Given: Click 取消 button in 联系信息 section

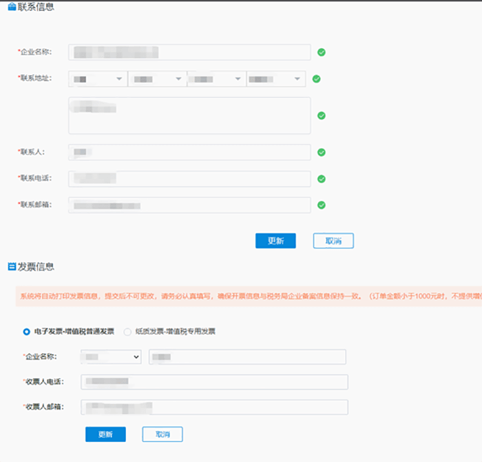Looking at the screenshot, I should pos(333,241).
